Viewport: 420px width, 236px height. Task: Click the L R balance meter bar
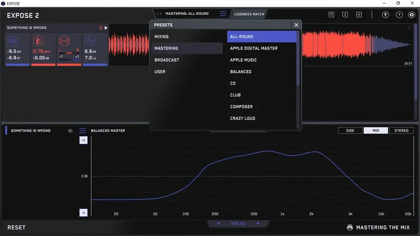(69, 53)
